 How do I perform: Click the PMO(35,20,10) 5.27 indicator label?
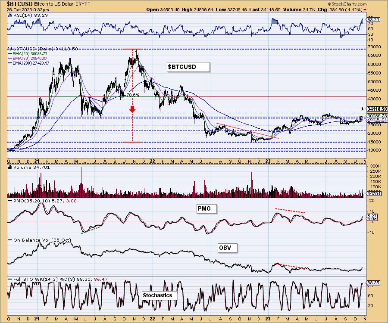[x=39, y=201]
